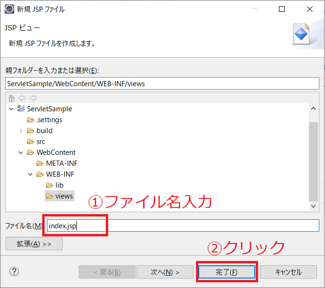
Task: Collapse the WEB-INF folder node
Action: [30, 174]
